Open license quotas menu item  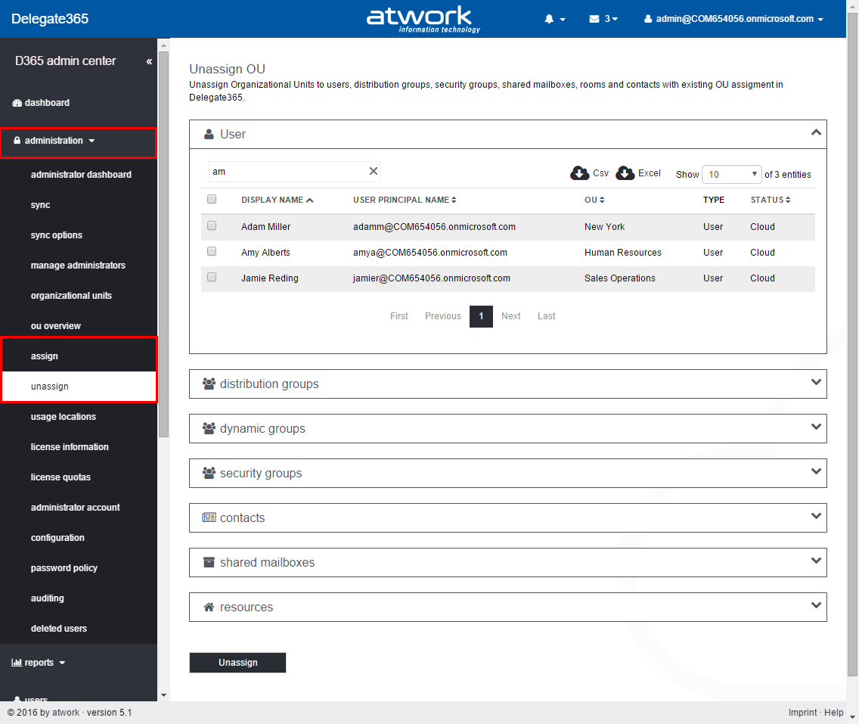pyautogui.click(x=60, y=477)
